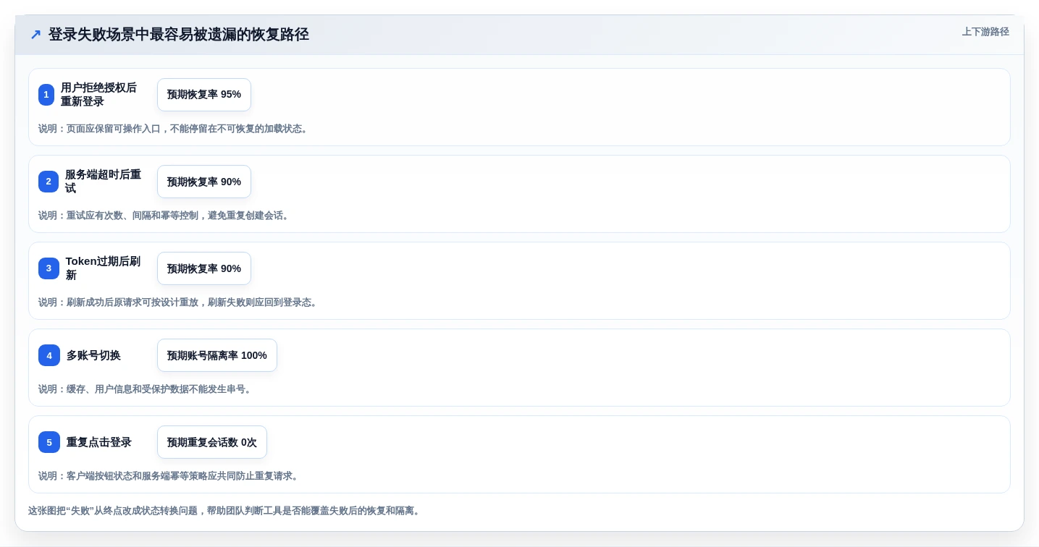Click step number badge 3
Viewport: 1039px width, 547px height.
(x=49, y=268)
